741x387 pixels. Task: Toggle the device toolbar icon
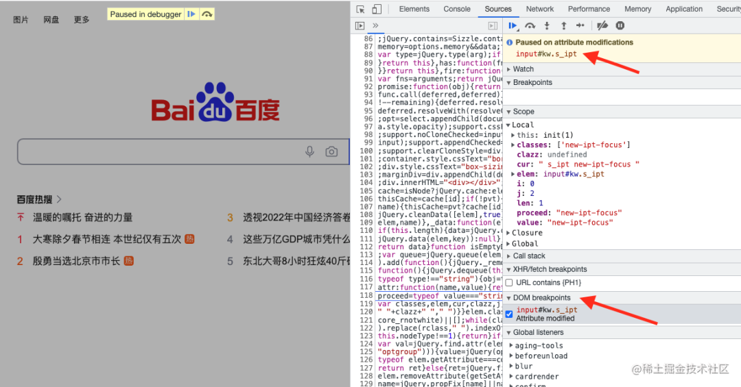tap(377, 9)
